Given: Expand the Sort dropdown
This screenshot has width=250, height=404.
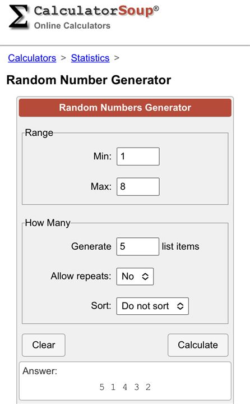Looking at the screenshot, I should pyautogui.click(x=152, y=306).
